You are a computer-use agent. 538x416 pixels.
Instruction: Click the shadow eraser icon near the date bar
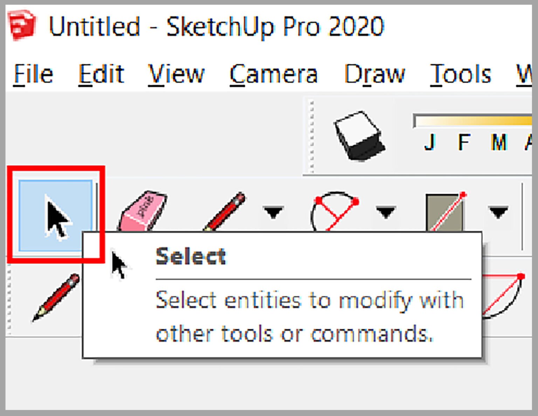[357, 135]
